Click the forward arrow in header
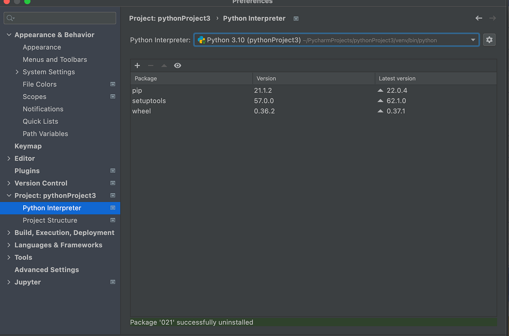Image resolution: width=509 pixels, height=336 pixels. point(493,18)
